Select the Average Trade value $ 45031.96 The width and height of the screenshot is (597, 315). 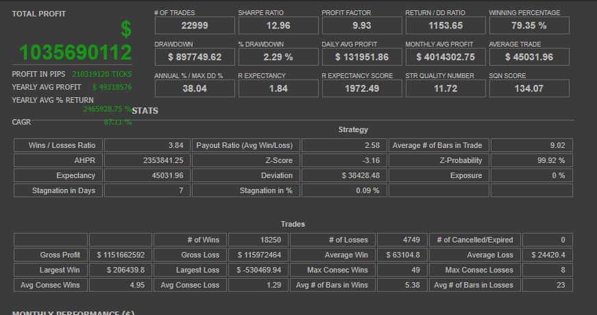(529, 58)
